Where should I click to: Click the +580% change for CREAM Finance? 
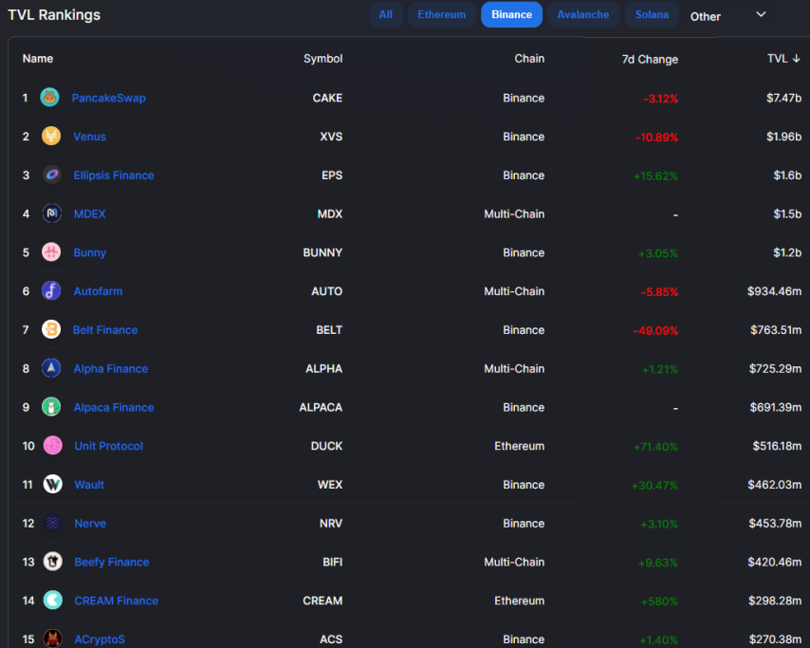659,602
